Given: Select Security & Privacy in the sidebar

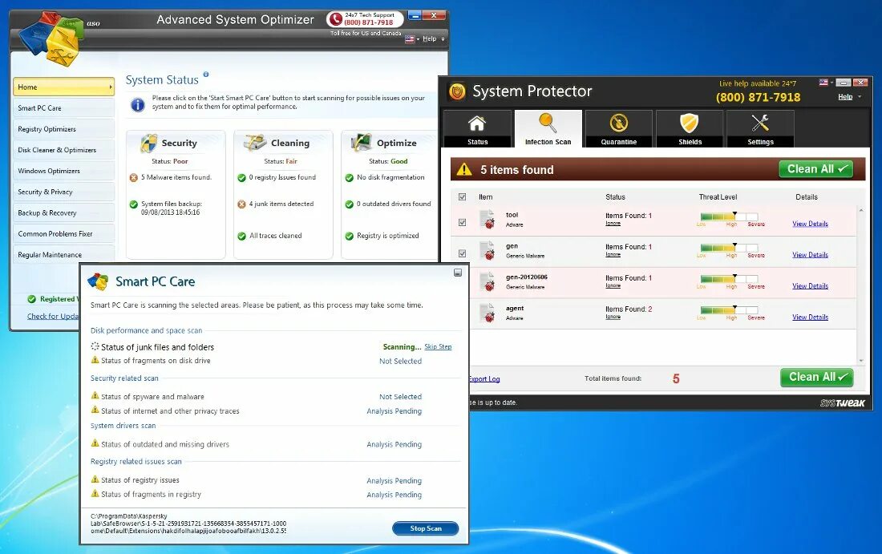Looking at the screenshot, I should tap(63, 192).
